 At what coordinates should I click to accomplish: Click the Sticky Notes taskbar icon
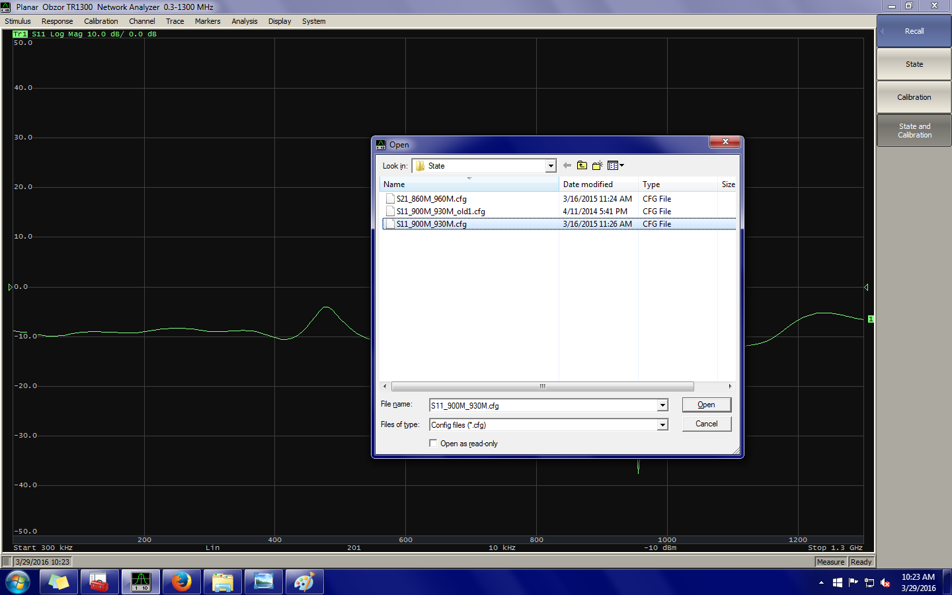pos(58,582)
